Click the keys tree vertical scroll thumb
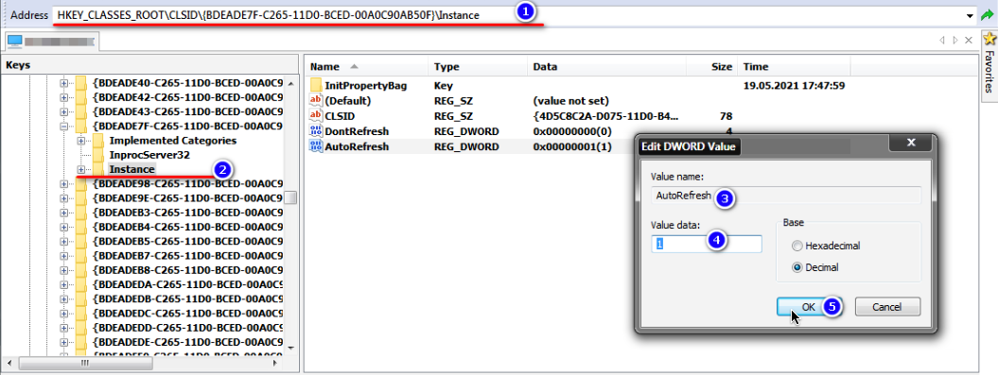Screen dimensions: 998x375 point(290,197)
